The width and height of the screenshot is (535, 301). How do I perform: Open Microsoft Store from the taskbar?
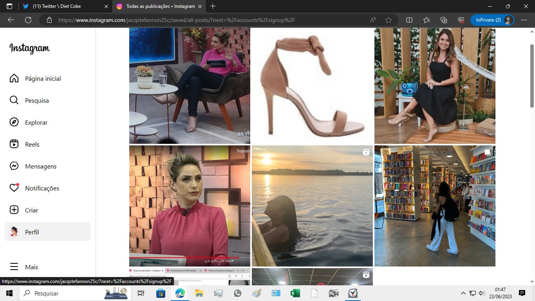(x=161, y=293)
